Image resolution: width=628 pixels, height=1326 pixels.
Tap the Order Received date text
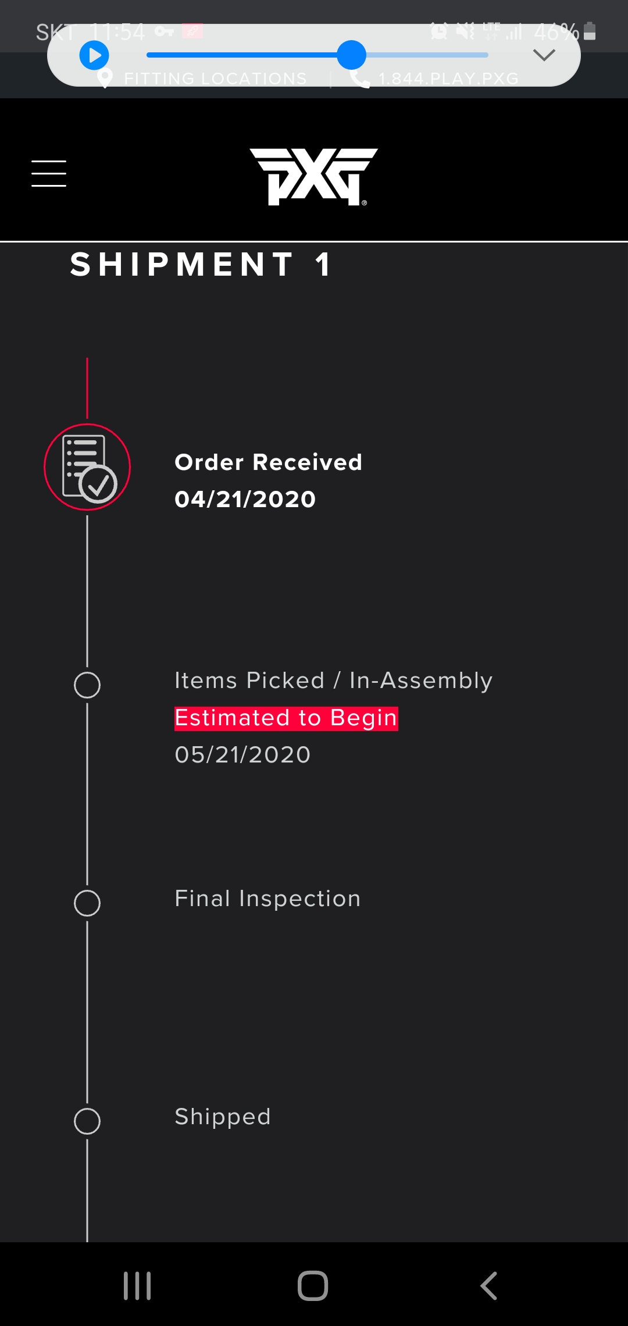click(245, 499)
